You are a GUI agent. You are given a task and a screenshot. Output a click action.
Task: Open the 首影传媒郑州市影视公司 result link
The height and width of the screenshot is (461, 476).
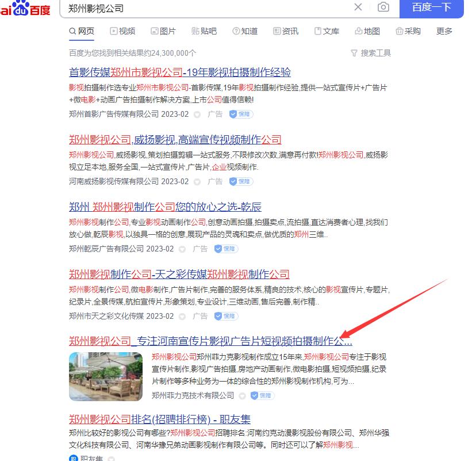(x=180, y=73)
